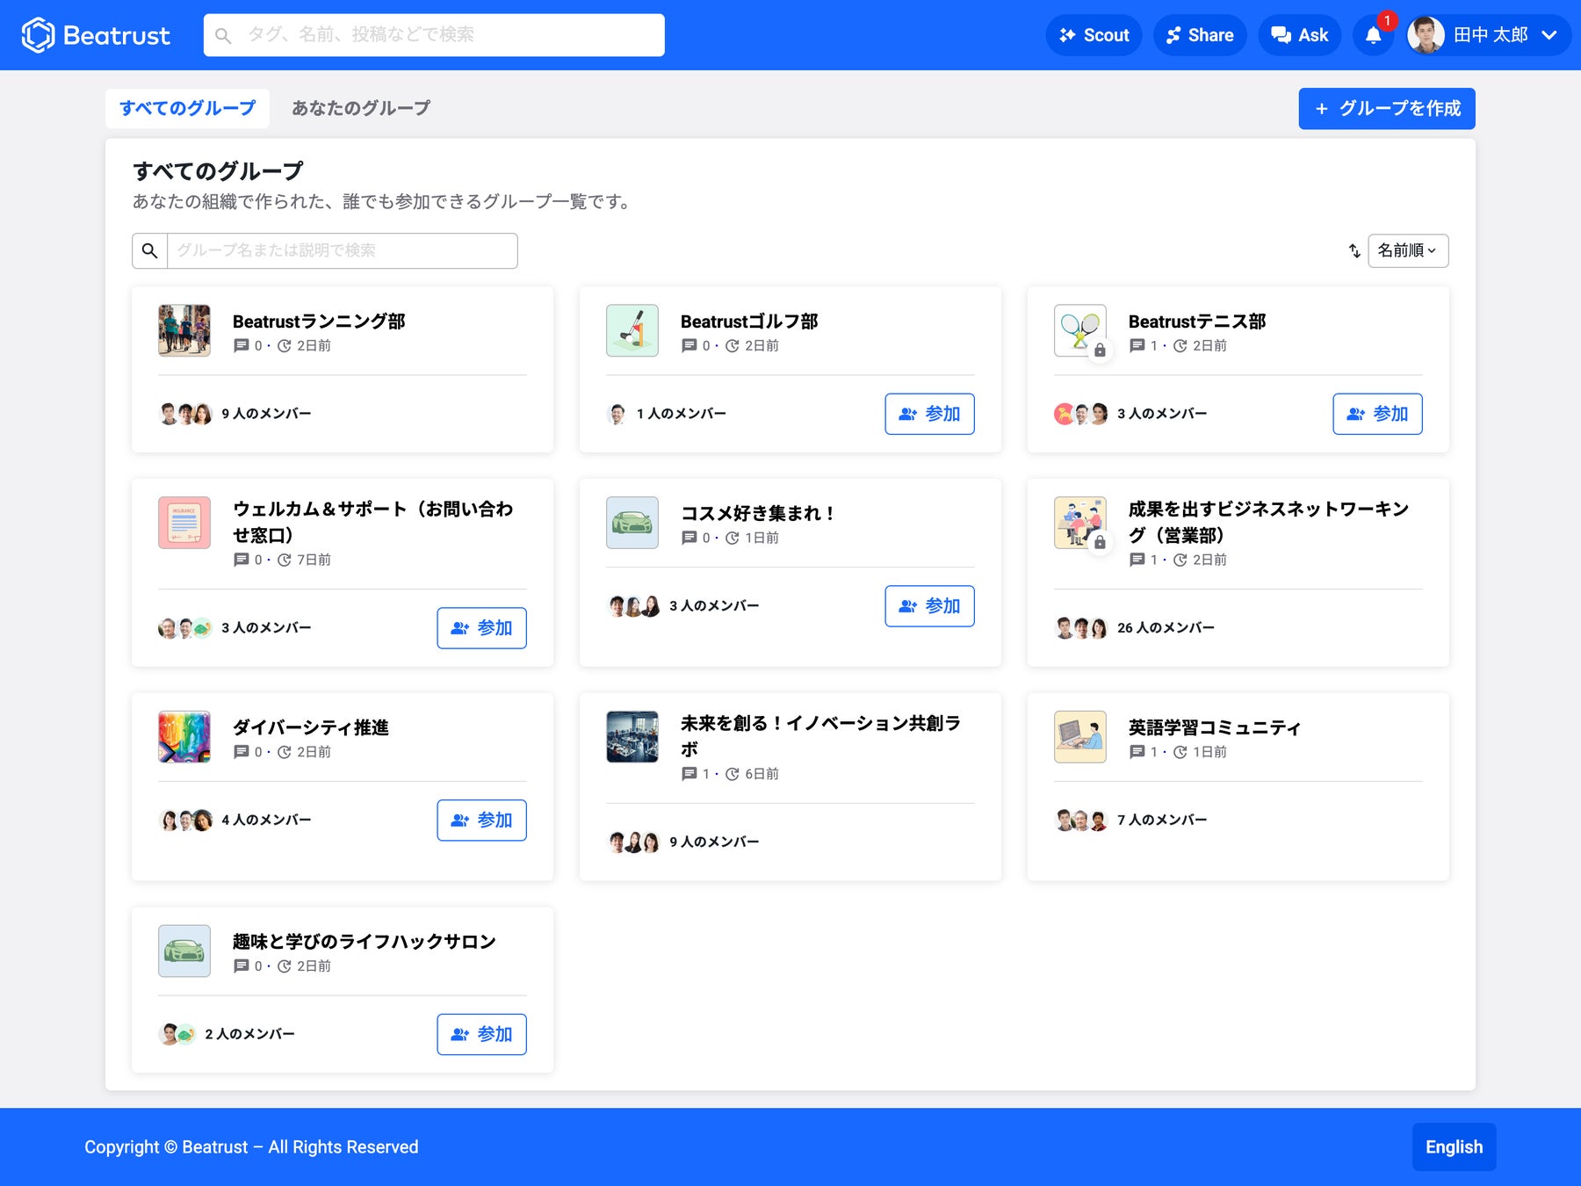This screenshot has height=1186, width=1581.
Task: View member avatar of Beatrustゴルフ部
Action: (617, 414)
